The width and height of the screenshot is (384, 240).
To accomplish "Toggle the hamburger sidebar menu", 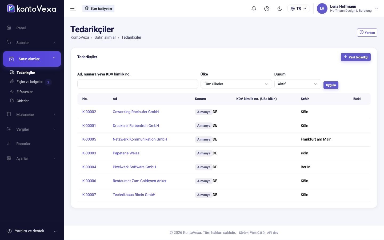I will click(73, 9).
